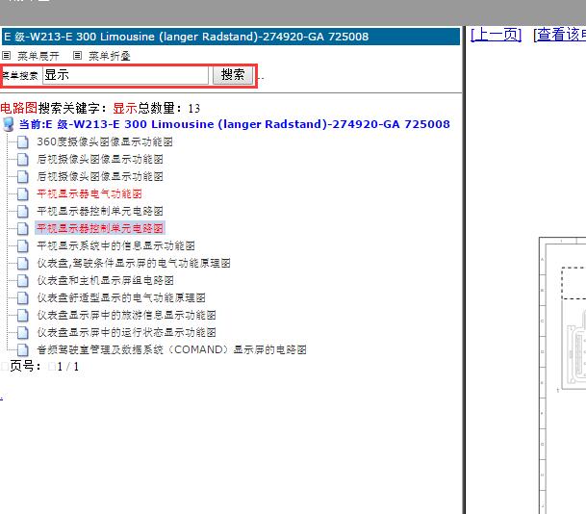586x514 pixels.
Task: Click document icon for 360度摄像头图像显示功能图
Action: [23, 142]
